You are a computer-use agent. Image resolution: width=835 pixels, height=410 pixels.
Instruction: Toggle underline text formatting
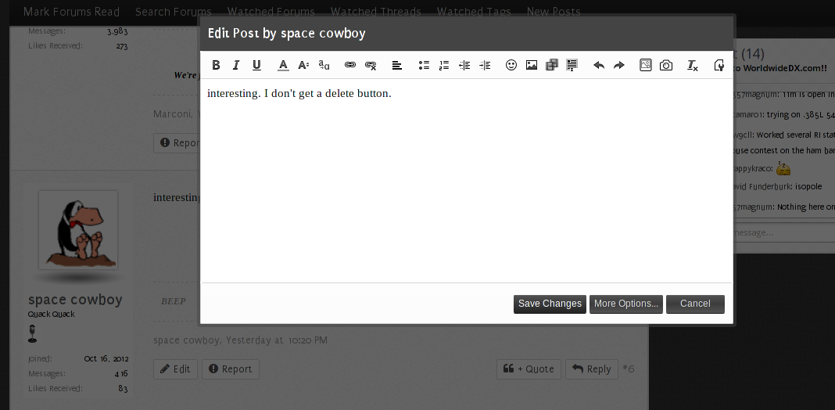pos(256,66)
